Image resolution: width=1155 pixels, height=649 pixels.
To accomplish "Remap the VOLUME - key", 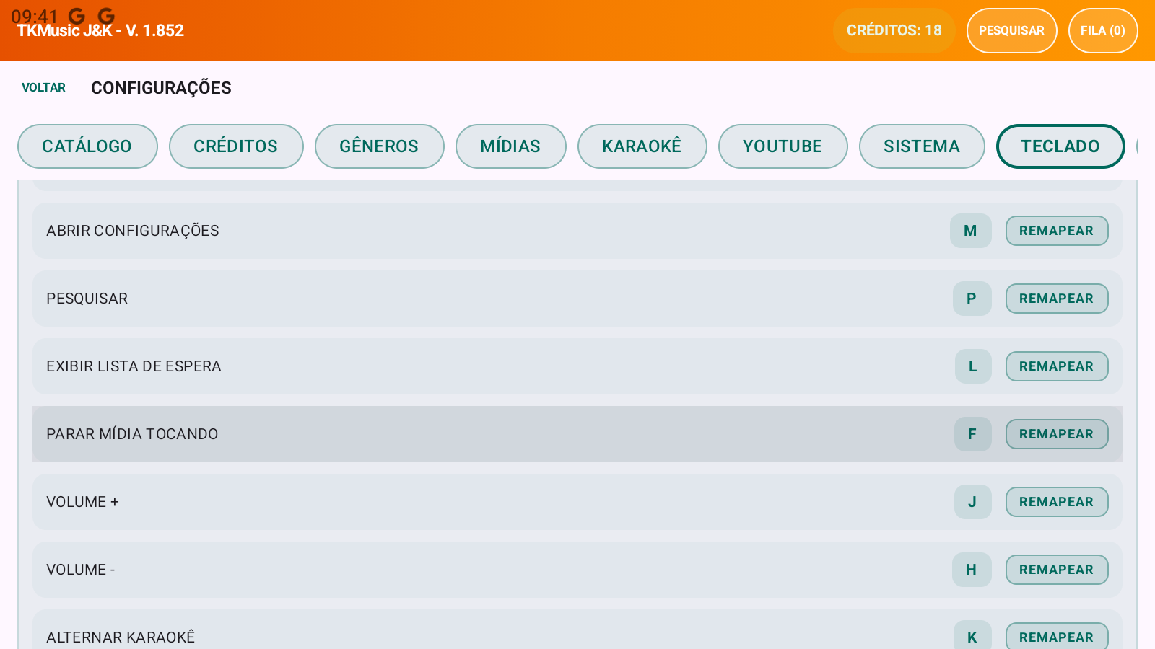I will coord(1057,570).
